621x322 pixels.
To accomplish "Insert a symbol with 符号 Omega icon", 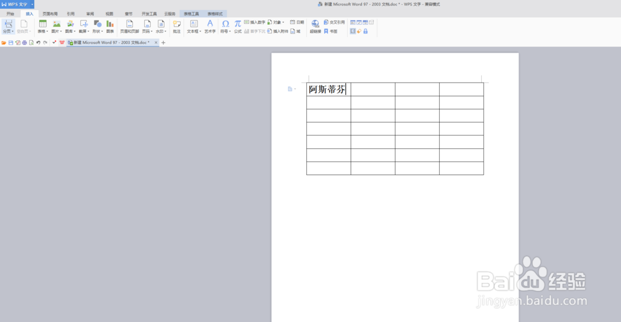I will pyautogui.click(x=225, y=24).
